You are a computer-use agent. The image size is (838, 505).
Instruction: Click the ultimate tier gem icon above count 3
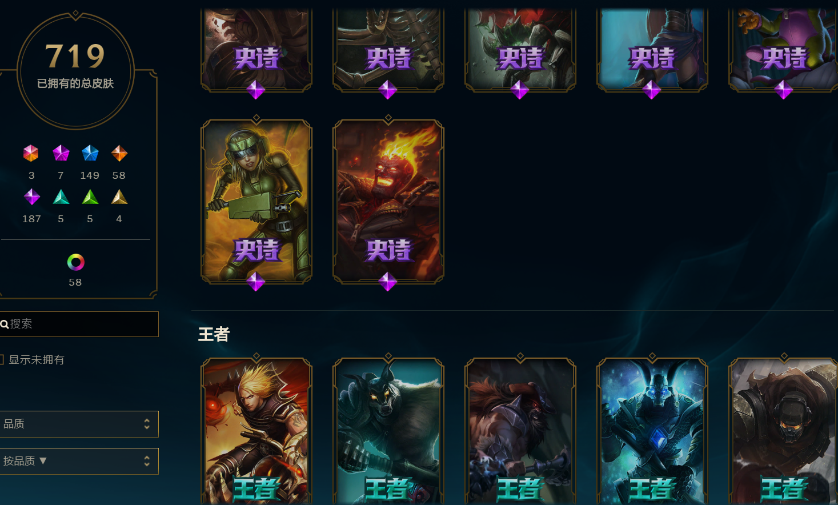31,153
